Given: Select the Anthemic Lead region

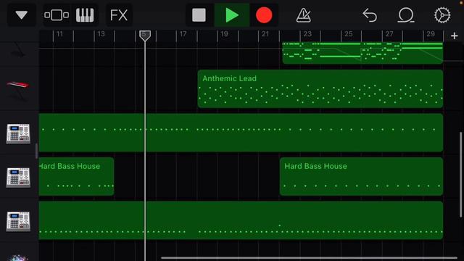Looking at the screenshot, I should pos(320,88).
